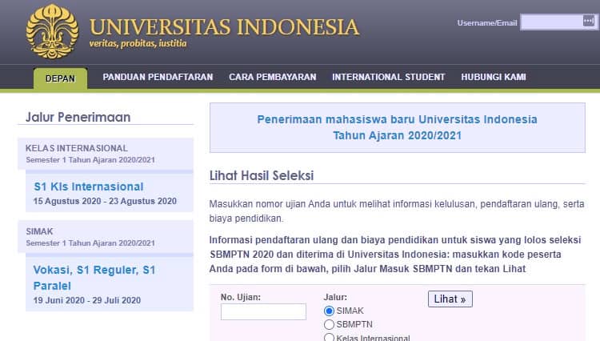Open HUBUNGI KAMI contact page
Viewport: 600px width, 341px height.
tap(494, 77)
